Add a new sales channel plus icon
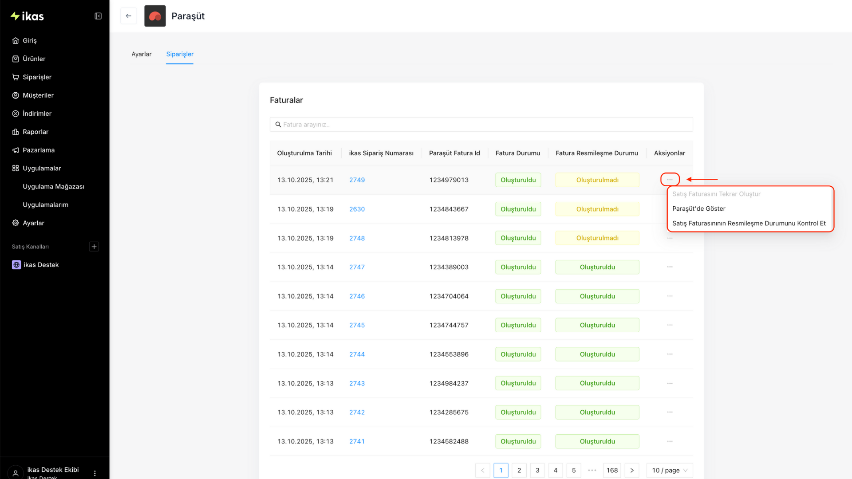Image resolution: width=852 pixels, height=479 pixels. (x=94, y=247)
